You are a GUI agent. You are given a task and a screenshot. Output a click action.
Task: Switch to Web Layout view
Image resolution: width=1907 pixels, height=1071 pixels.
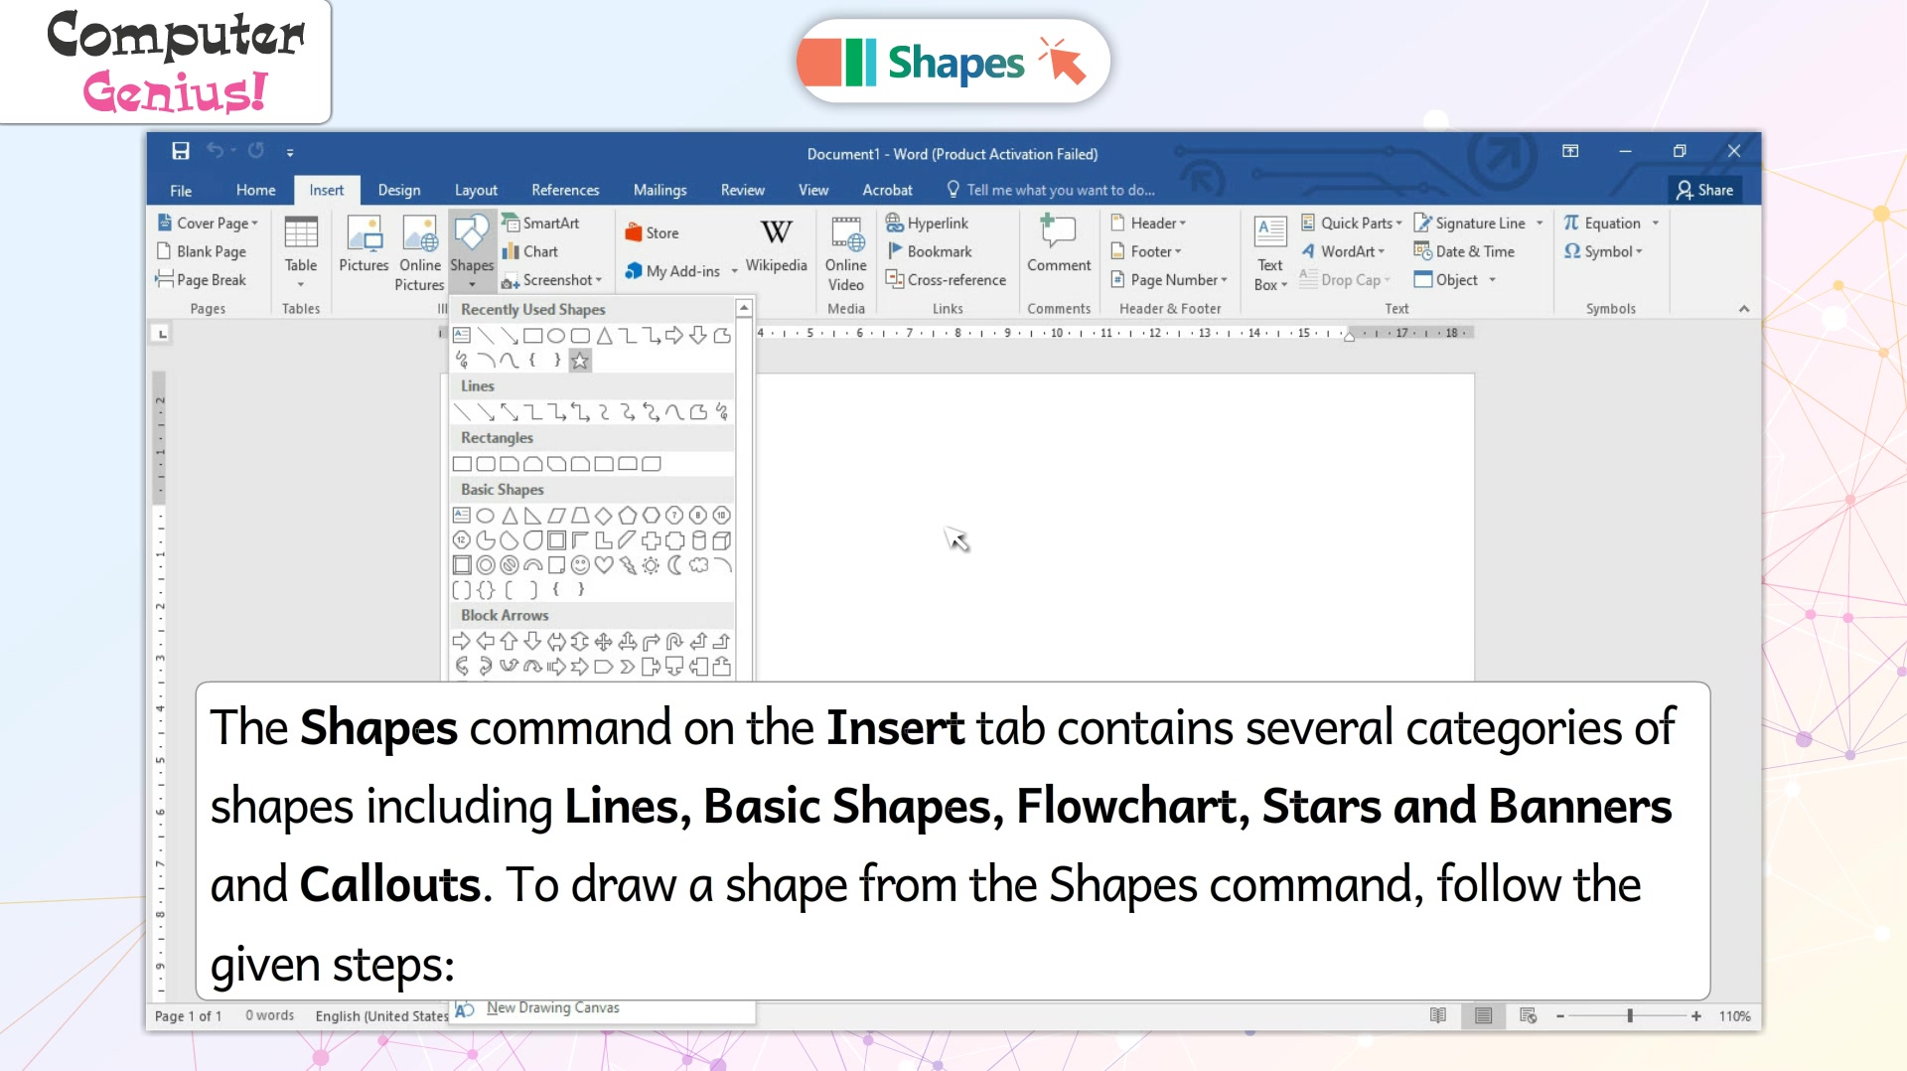[1528, 1015]
